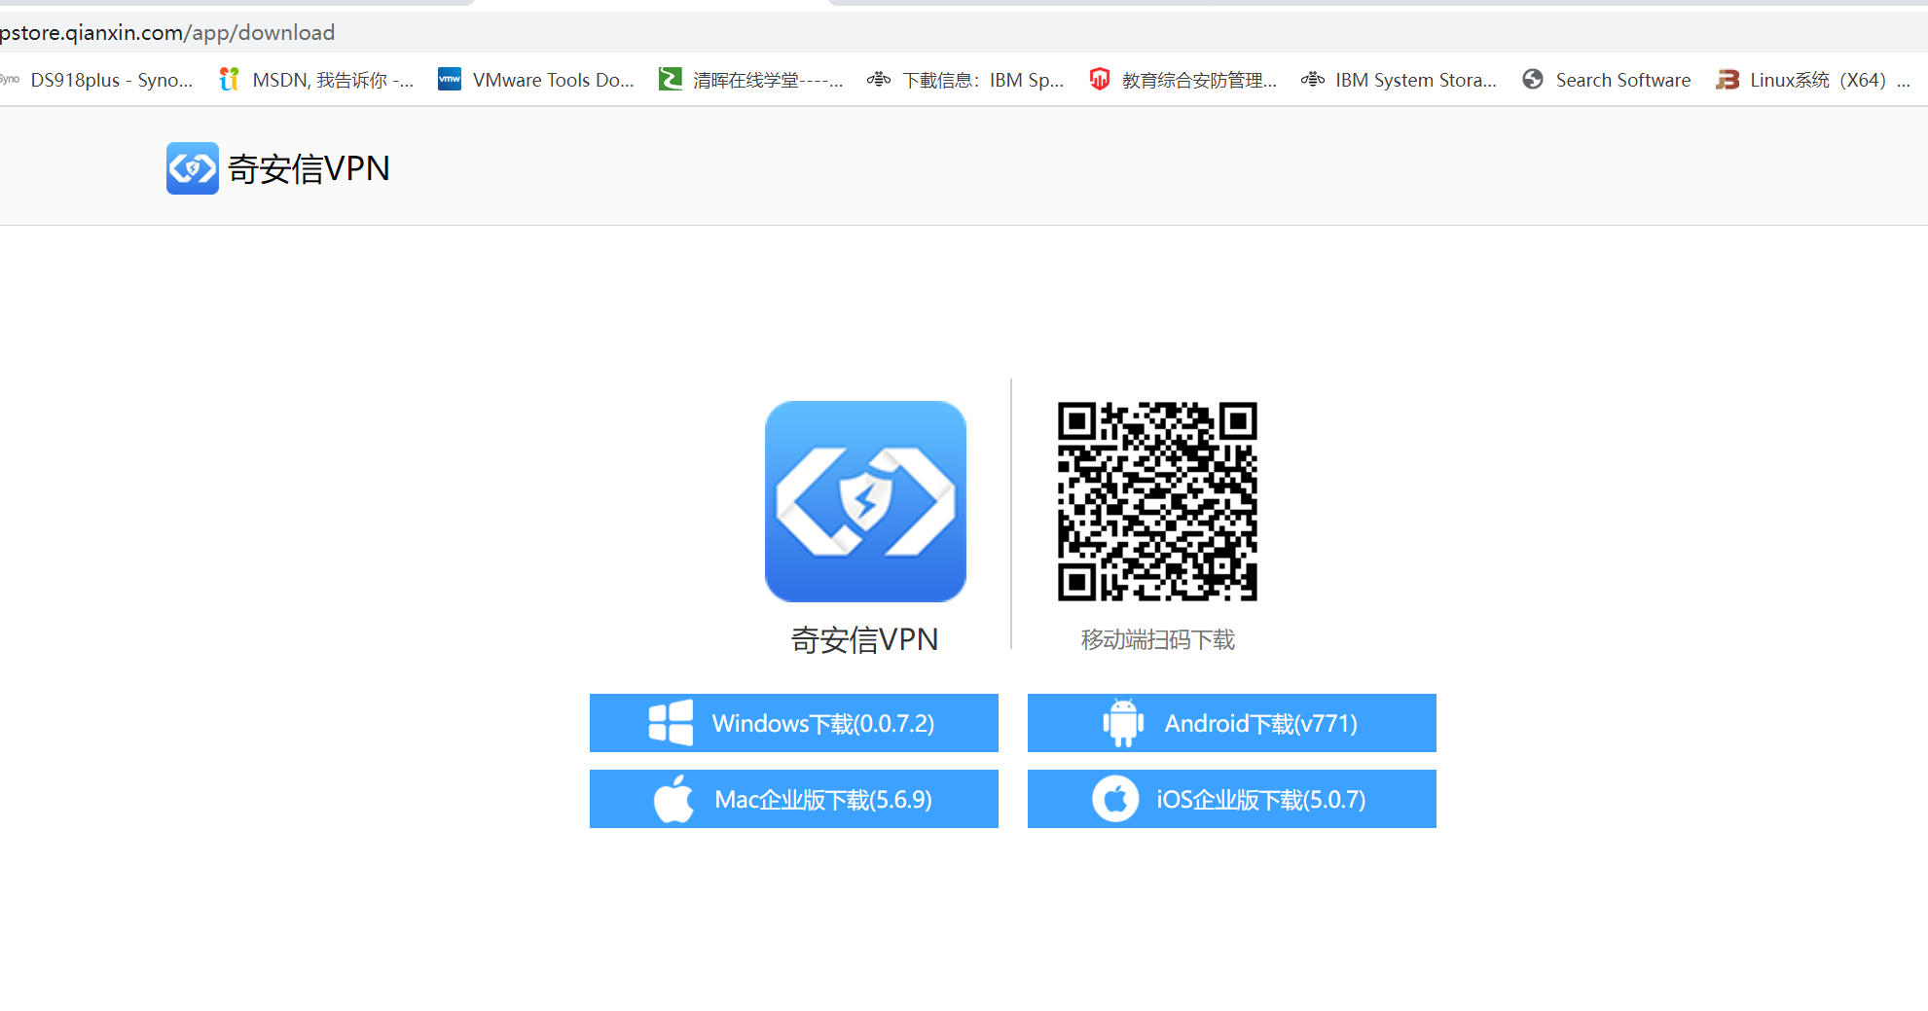Click 下載信息 IBM favicon
This screenshot has height=1011, width=1928.
879,80
